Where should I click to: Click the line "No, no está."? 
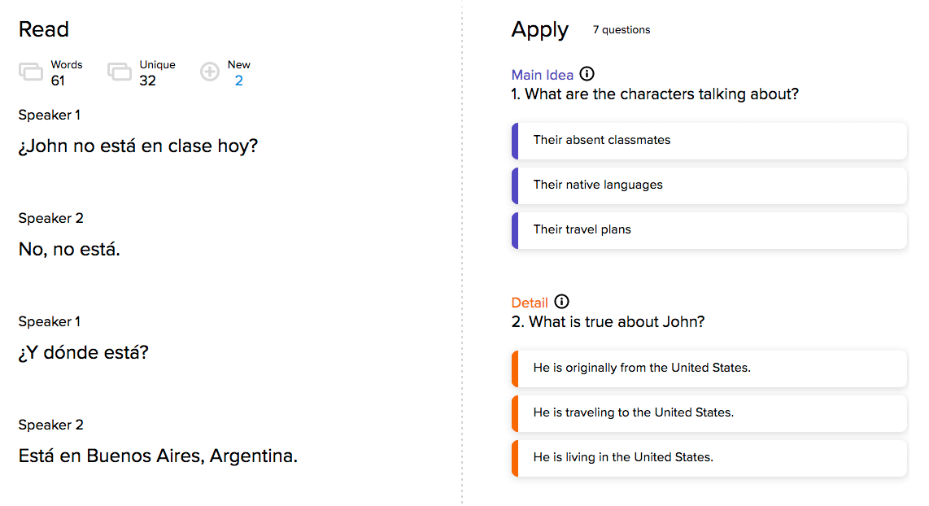pyautogui.click(x=69, y=250)
